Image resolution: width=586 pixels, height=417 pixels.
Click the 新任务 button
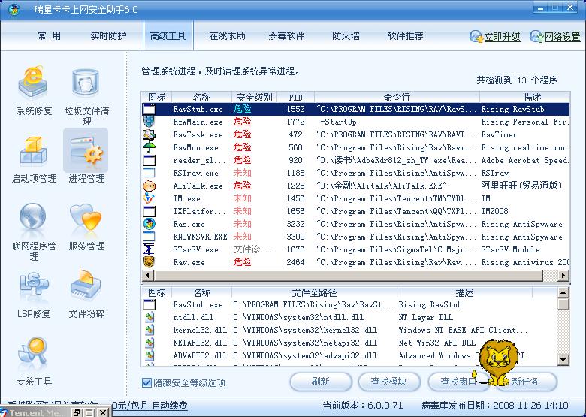pos(526,382)
